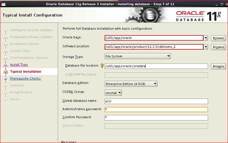The image size is (228, 143).
Task: Click the Typical Installation step marker icon
Action: 6,72
